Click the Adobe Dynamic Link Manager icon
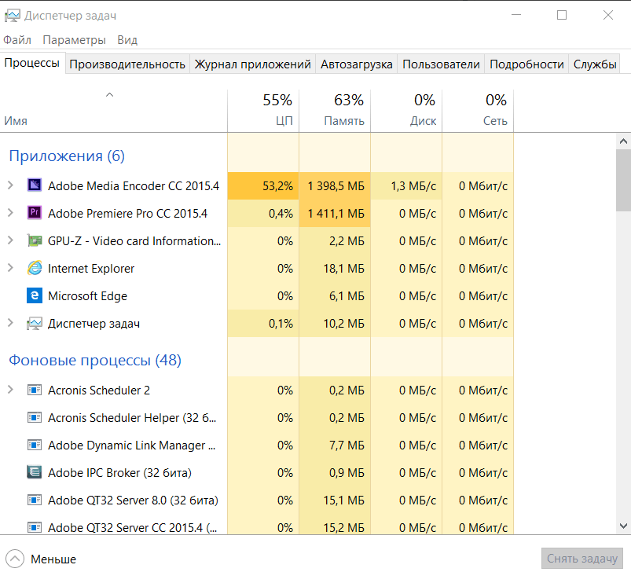 click(35, 445)
